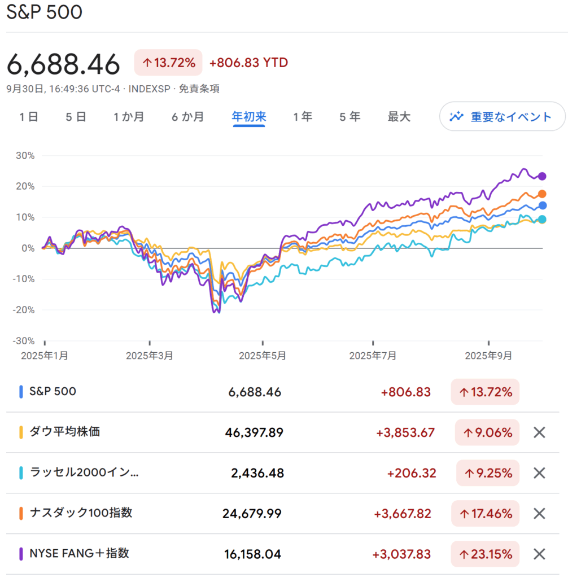Click blue S&P 500 endpoint dot on chart
The height and width of the screenshot is (578, 568).
pos(542,205)
